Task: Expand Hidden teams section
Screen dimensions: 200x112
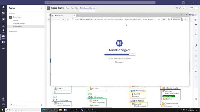Action: (x=13, y=32)
